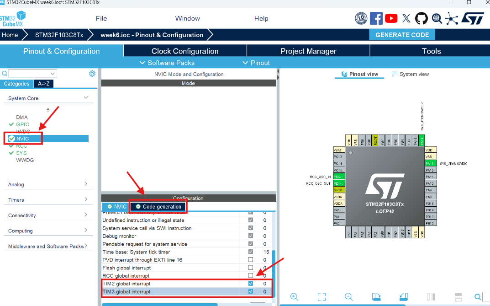Screen dimensions: 490x306
Task: Click the ST logo in the header
Action: 473,18
